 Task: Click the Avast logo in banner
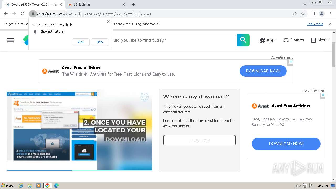(x=50, y=71)
